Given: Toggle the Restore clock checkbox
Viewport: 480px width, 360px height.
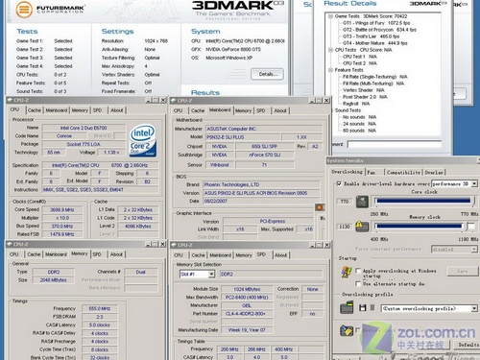Looking at the screenshot, I should [x=358, y=330].
